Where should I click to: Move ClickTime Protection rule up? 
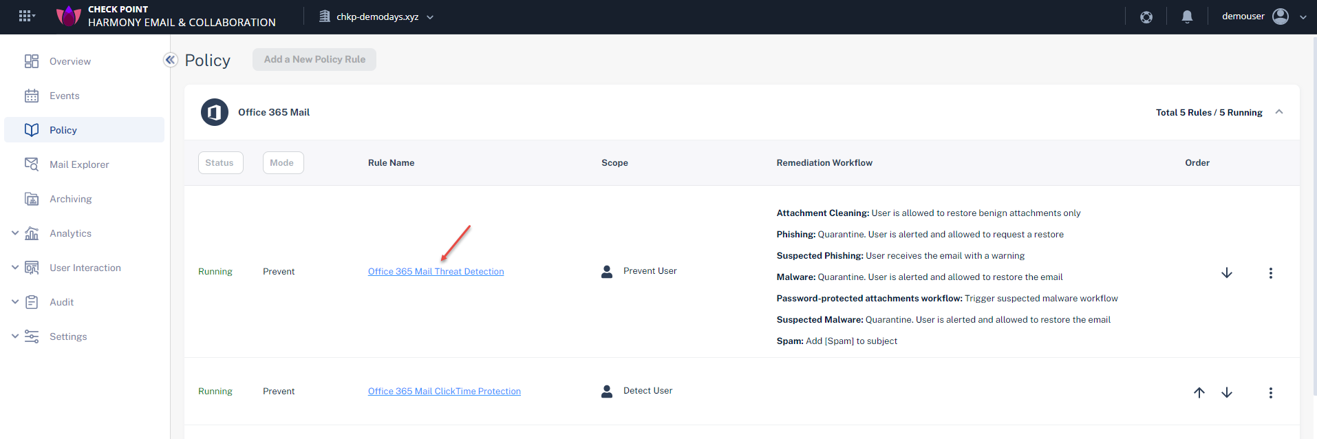point(1199,393)
